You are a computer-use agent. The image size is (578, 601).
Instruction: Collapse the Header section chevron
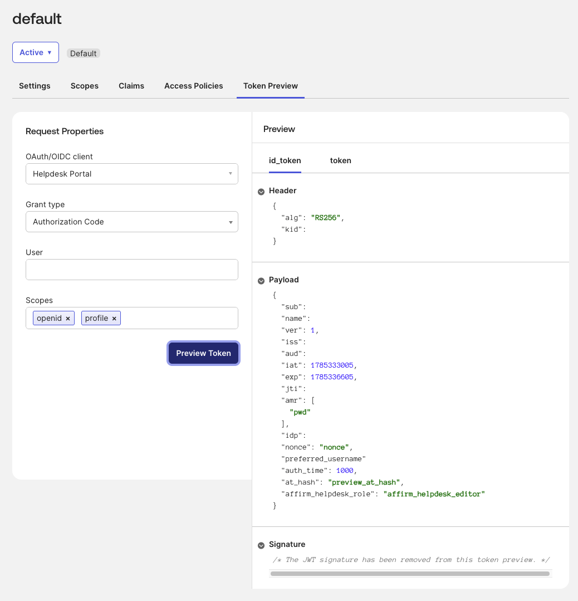pos(261,192)
